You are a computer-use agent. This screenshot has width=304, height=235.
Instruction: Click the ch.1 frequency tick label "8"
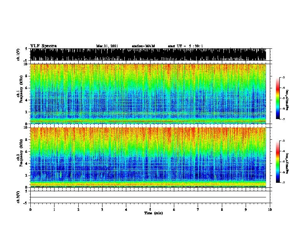tap(27, 76)
